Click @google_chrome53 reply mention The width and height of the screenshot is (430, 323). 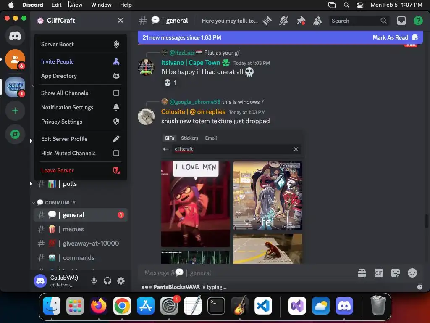pyautogui.click(x=195, y=102)
